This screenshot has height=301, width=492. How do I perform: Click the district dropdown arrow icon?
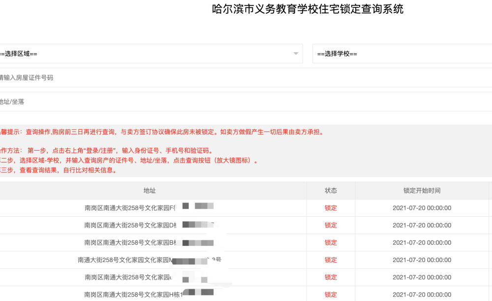pos(296,54)
